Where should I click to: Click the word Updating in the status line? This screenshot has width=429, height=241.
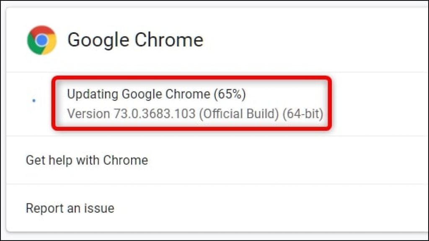coord(93,94)
